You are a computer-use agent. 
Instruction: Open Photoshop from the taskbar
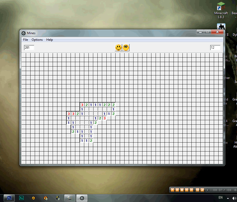point(9,198)
